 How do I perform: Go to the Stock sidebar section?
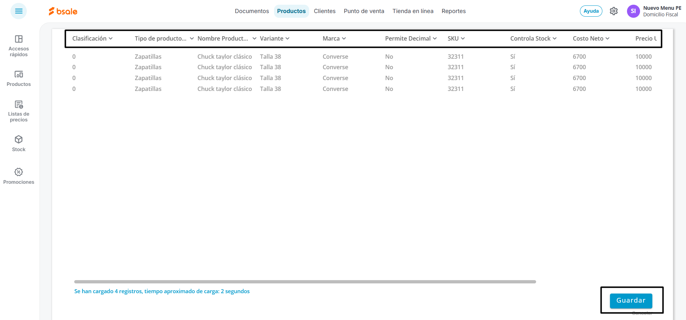click(x=19, y=144)
